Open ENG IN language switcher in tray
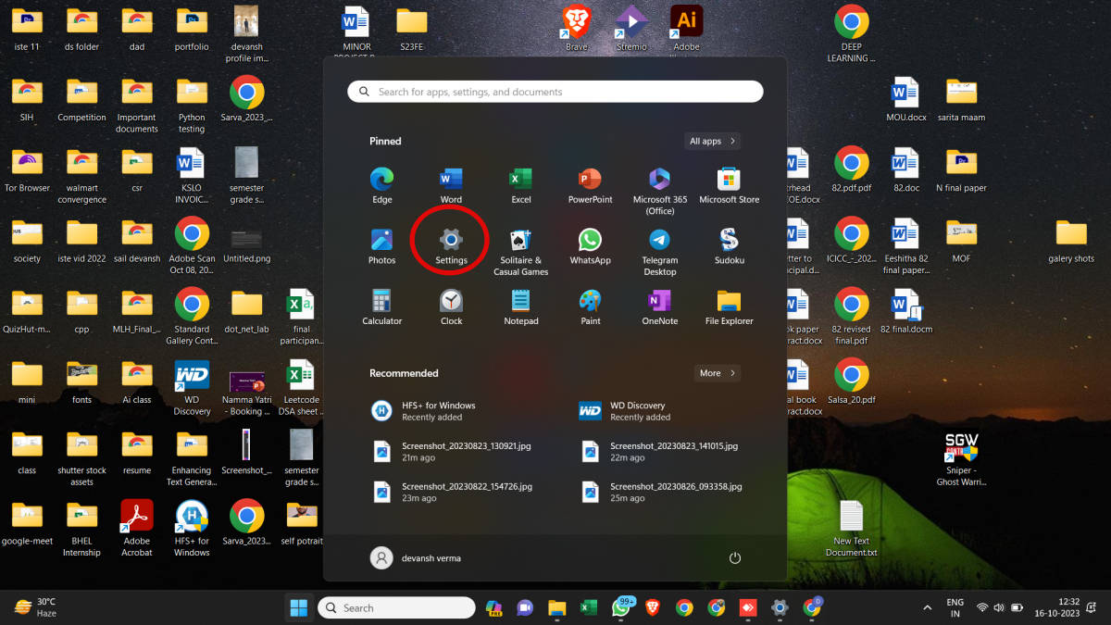Image resolution: width=1111 pixels, height=625 pixels. click(955, 608)
